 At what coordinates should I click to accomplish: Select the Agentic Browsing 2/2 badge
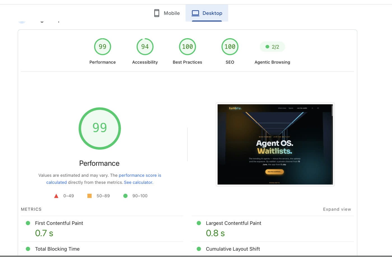point(272,47)
